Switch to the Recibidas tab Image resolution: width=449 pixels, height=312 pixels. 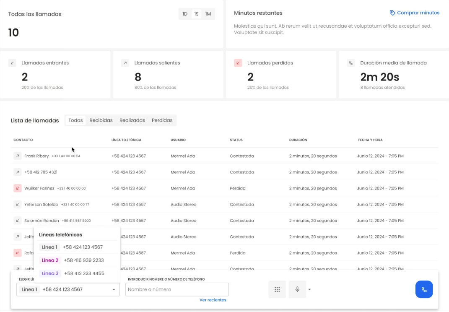(101, 120)
